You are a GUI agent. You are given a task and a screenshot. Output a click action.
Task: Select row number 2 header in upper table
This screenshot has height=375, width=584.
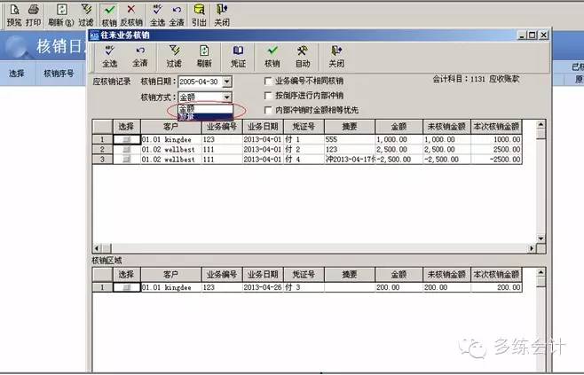tap(102, 149)
